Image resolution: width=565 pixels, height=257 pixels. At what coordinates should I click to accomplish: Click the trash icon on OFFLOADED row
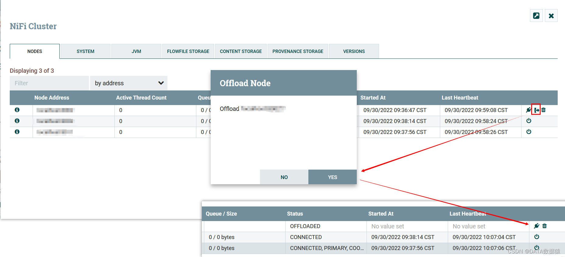point(545,226)
